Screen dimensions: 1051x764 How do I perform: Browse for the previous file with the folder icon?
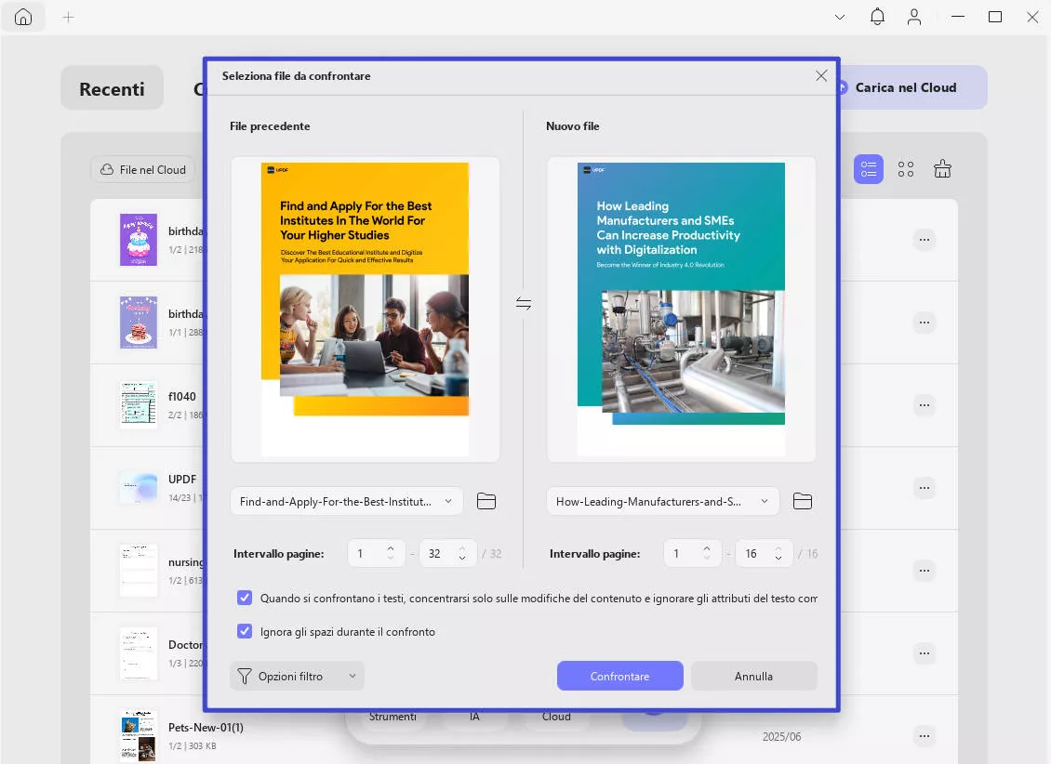[486, 502]
